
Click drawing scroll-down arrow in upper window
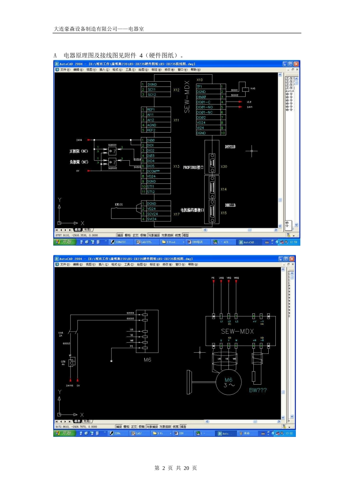coord(280,226)
